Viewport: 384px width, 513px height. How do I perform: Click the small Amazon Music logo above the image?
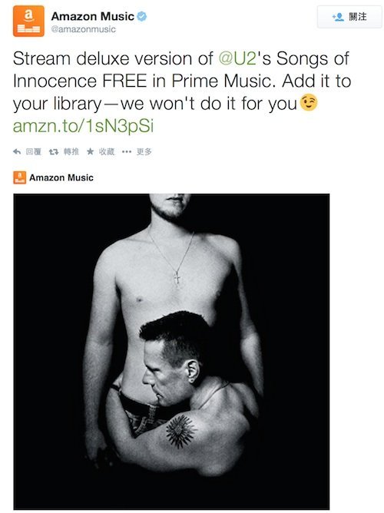click(20, 177)
